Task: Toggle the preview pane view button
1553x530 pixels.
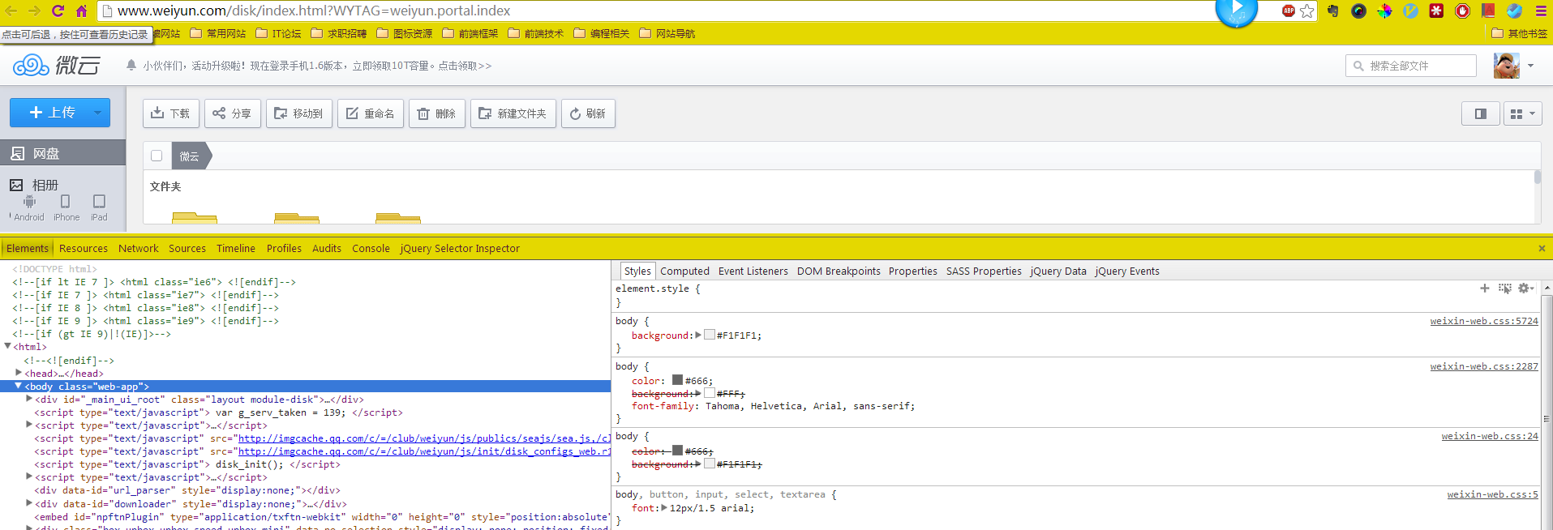Action: [1481, 114]
